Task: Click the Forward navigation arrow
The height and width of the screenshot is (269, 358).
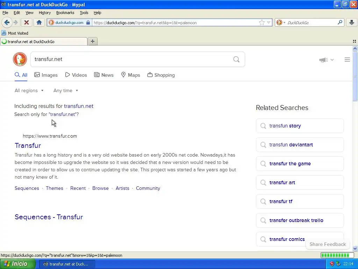Action: point(15,22)
